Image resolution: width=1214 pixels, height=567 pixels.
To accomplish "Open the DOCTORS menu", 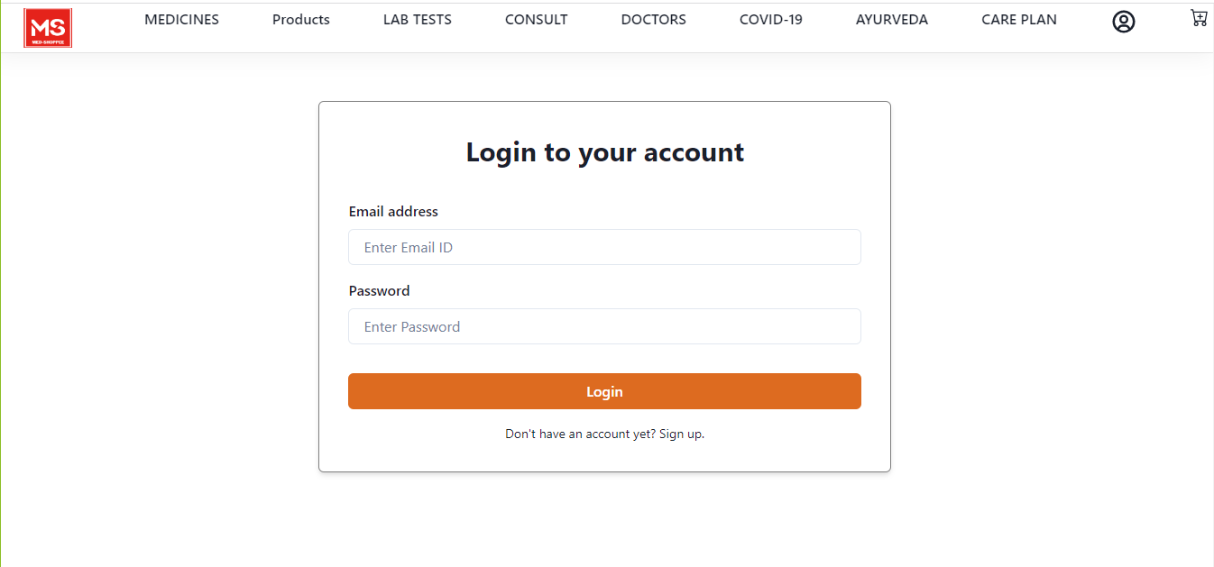I will click(x=653, y=19).
